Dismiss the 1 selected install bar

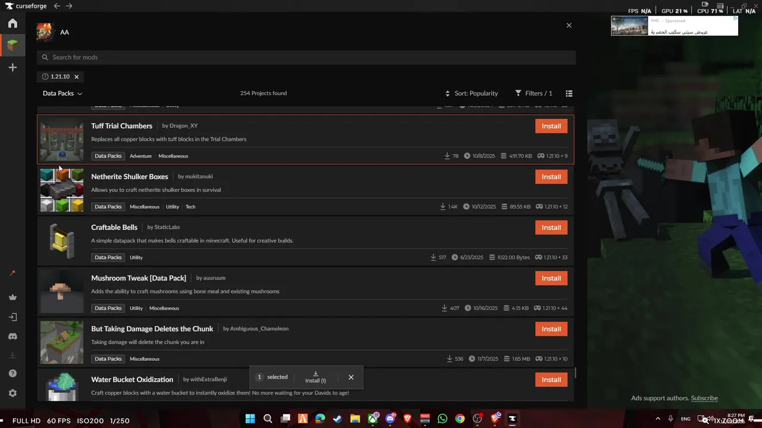351,377
